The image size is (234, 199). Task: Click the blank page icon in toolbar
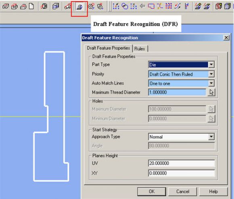(x=31, y=6)
